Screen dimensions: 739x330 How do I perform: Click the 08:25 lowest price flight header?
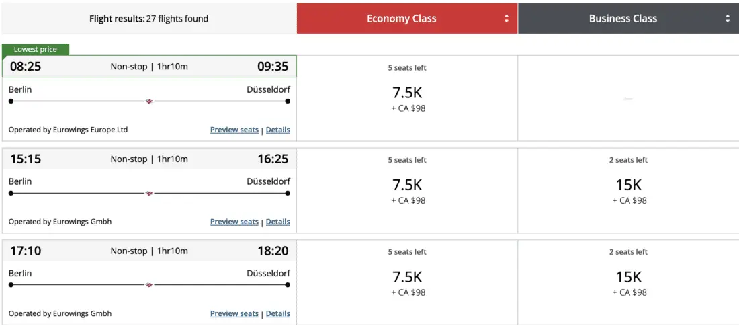tap(149, 67)
